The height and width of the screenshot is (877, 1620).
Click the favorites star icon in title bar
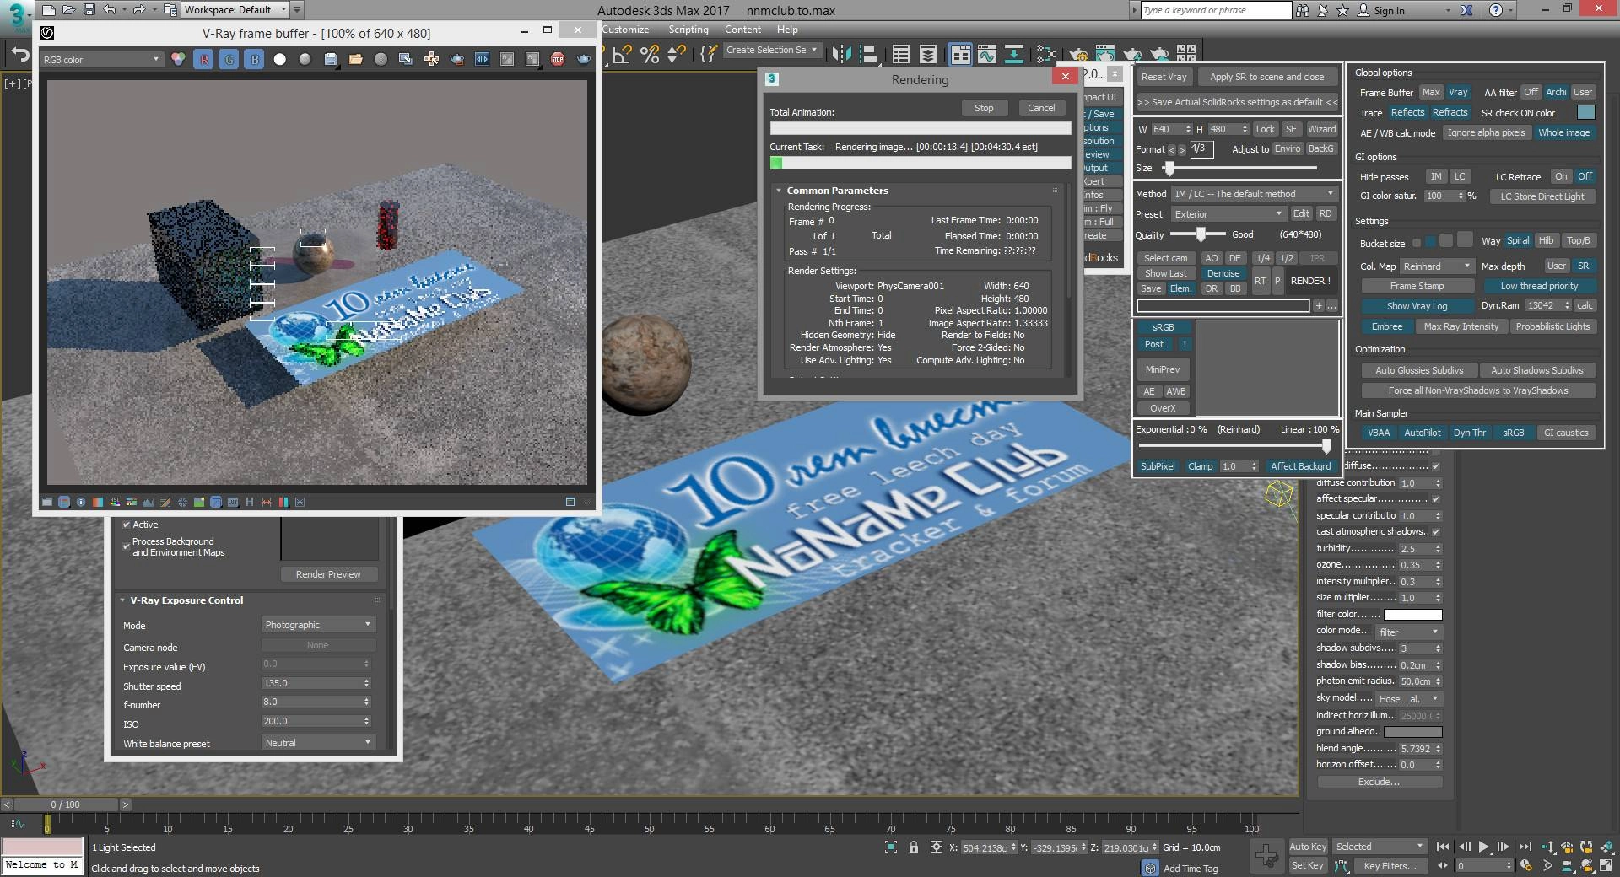[1342, 10]
